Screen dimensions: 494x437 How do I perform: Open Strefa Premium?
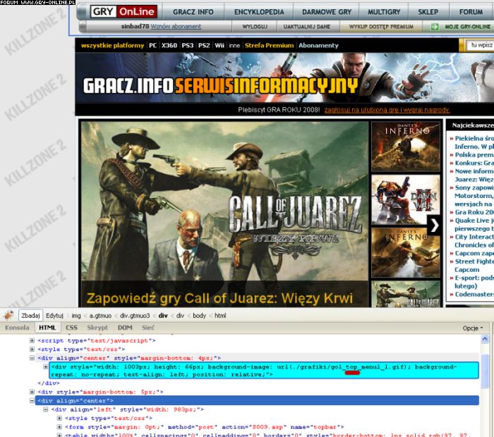coord(269,45)
